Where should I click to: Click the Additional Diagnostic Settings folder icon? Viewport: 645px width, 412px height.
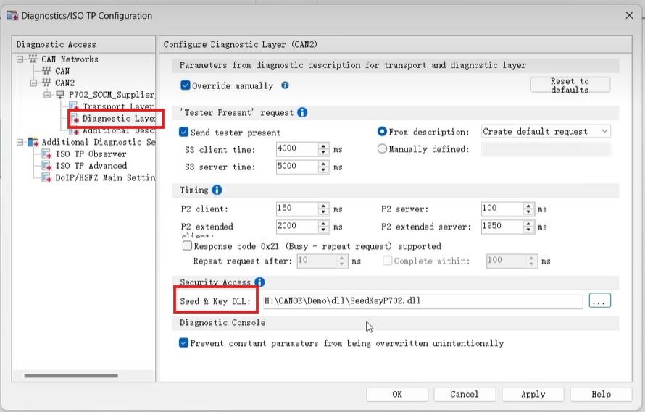tap(33, 142)
